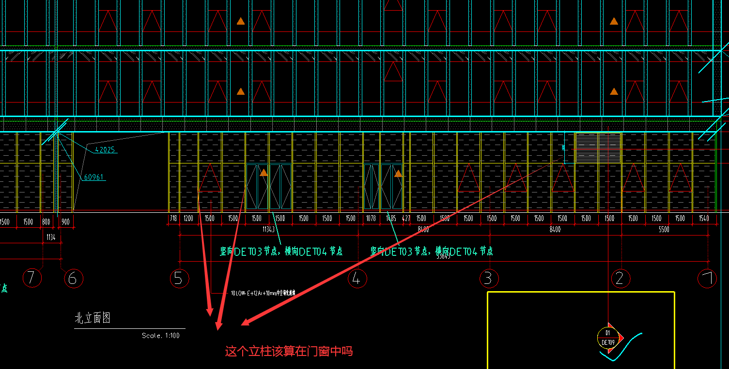Select grid axis bubble 2
The width and height of the screenshot is (729, 369).
[620, 279]
